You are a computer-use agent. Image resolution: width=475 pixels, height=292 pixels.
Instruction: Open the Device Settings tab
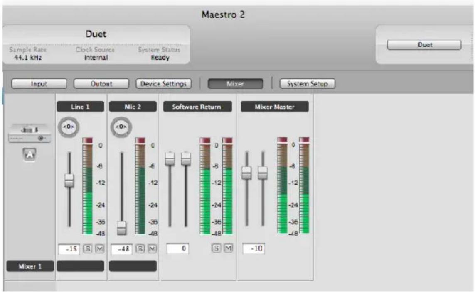click(x=164, y=84)
